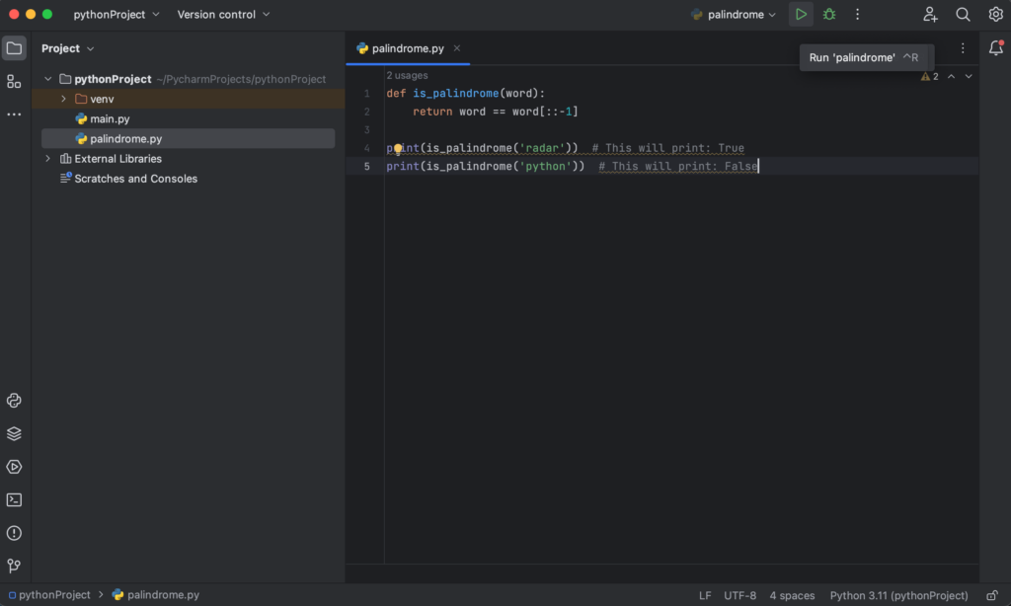The height and width of the screenshot is (606, 1011).
Task: Expand the venv folder
Action: click(64, 99)
